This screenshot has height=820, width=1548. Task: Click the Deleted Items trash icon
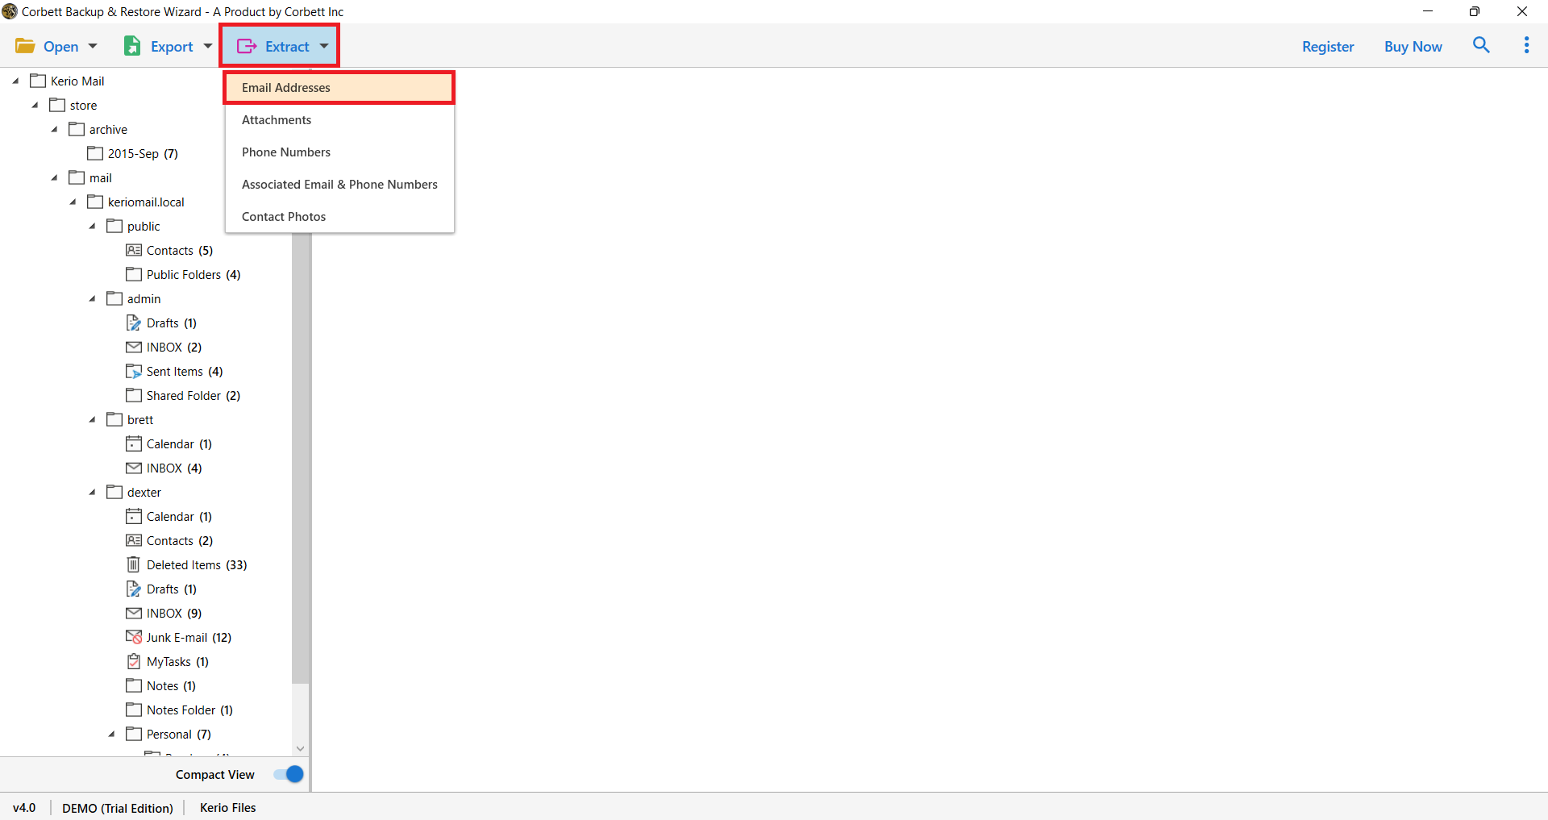(x=134, y=564)
